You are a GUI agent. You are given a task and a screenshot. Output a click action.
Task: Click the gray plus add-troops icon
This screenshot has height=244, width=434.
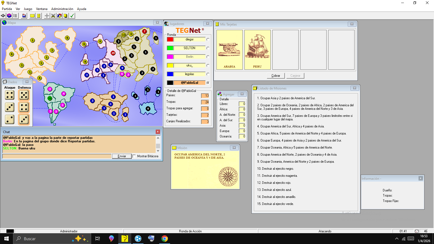pos(47,16)
